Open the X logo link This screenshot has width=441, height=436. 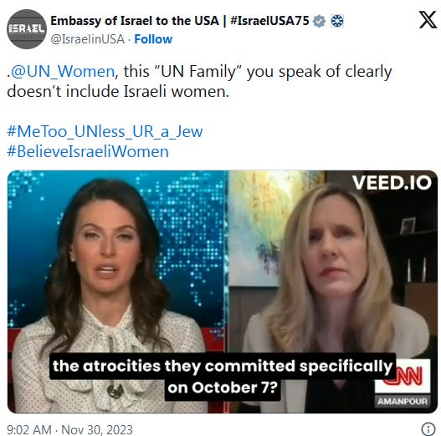[428, 20]
